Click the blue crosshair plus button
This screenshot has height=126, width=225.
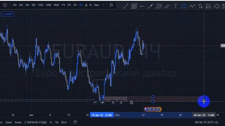[204, 101]
